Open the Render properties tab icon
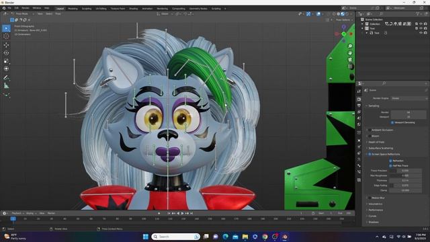This screenshot has width=430, height=242. pos(359,99)
